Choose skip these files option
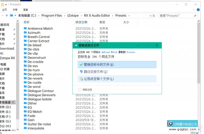Viewport: 204px width, 134px height. click(x=117, y=72)
